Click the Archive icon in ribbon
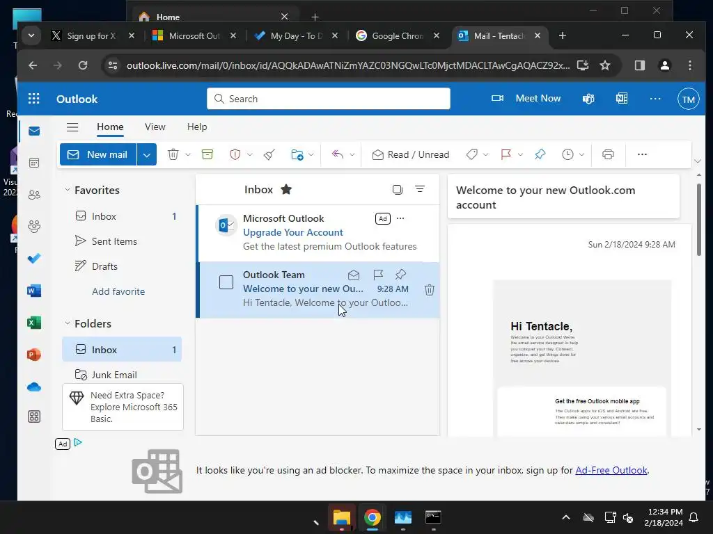The height and width of the screenshot is (534, 713). point(207,154)
